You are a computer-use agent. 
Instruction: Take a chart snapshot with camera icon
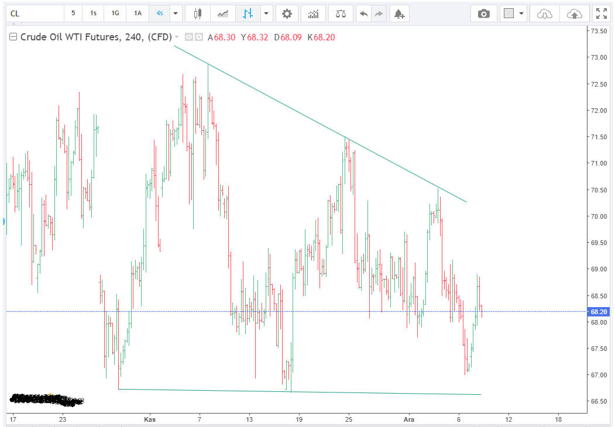point(484,13)
